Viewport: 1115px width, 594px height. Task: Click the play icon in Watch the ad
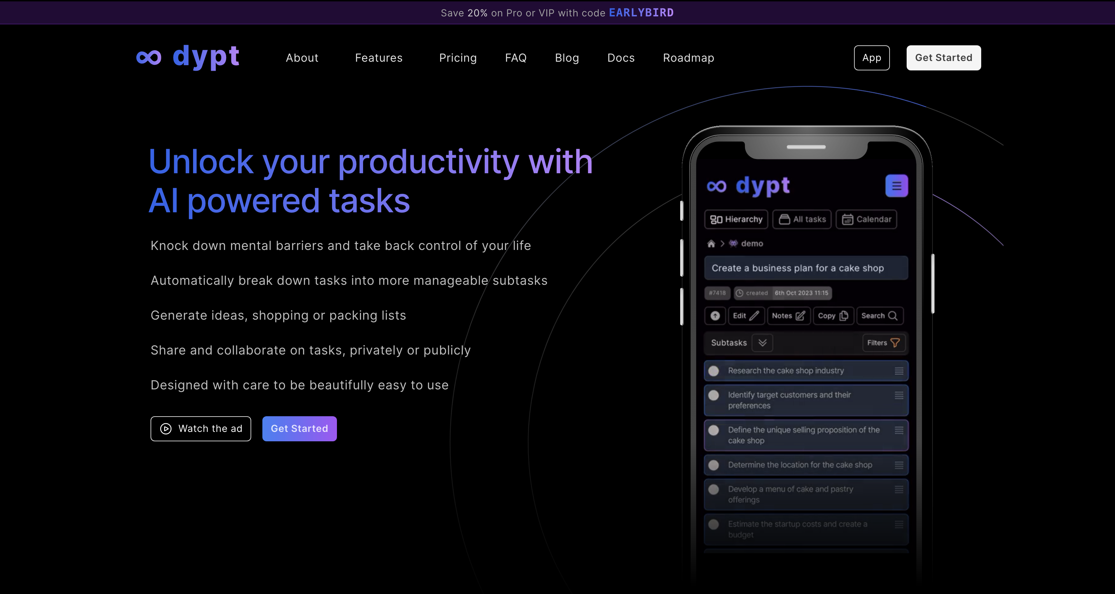pyautogui.click(x=166, y=429)
